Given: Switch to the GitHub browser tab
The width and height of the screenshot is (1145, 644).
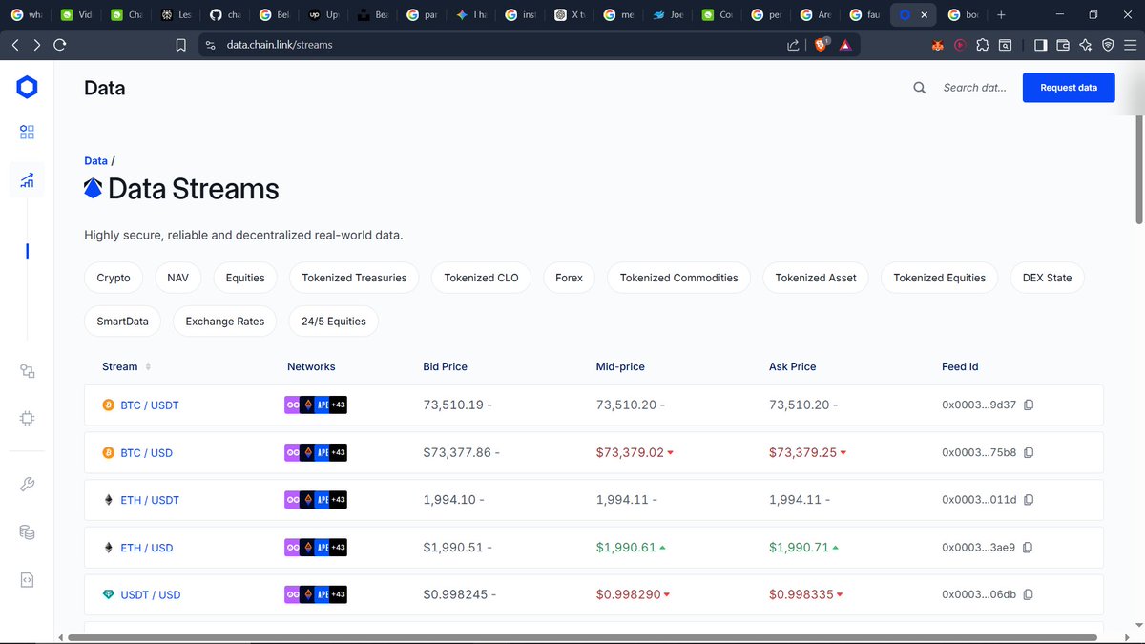Looking at the screenshot, I should click(227, 15).
